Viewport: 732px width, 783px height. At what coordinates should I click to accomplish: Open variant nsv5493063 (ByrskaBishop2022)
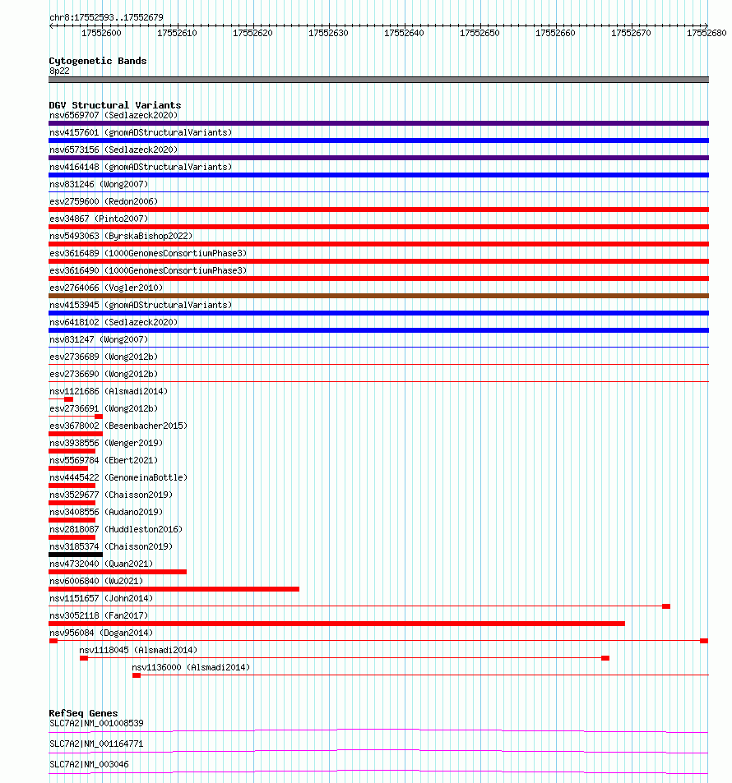click(121, 236)
